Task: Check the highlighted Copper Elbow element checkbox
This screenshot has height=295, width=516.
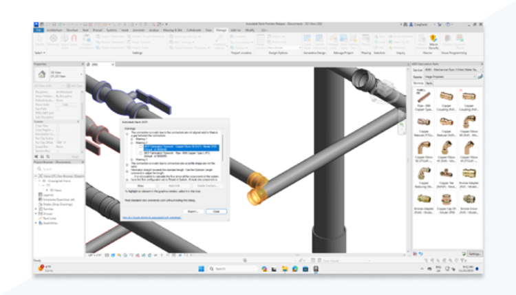Action: click(141, 146)
